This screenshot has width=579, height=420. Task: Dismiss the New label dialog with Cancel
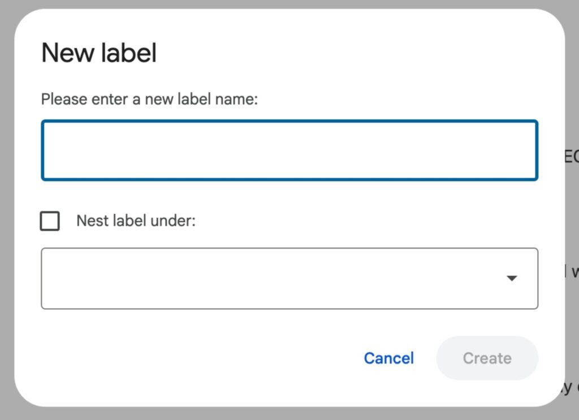[x=388, y=358]
